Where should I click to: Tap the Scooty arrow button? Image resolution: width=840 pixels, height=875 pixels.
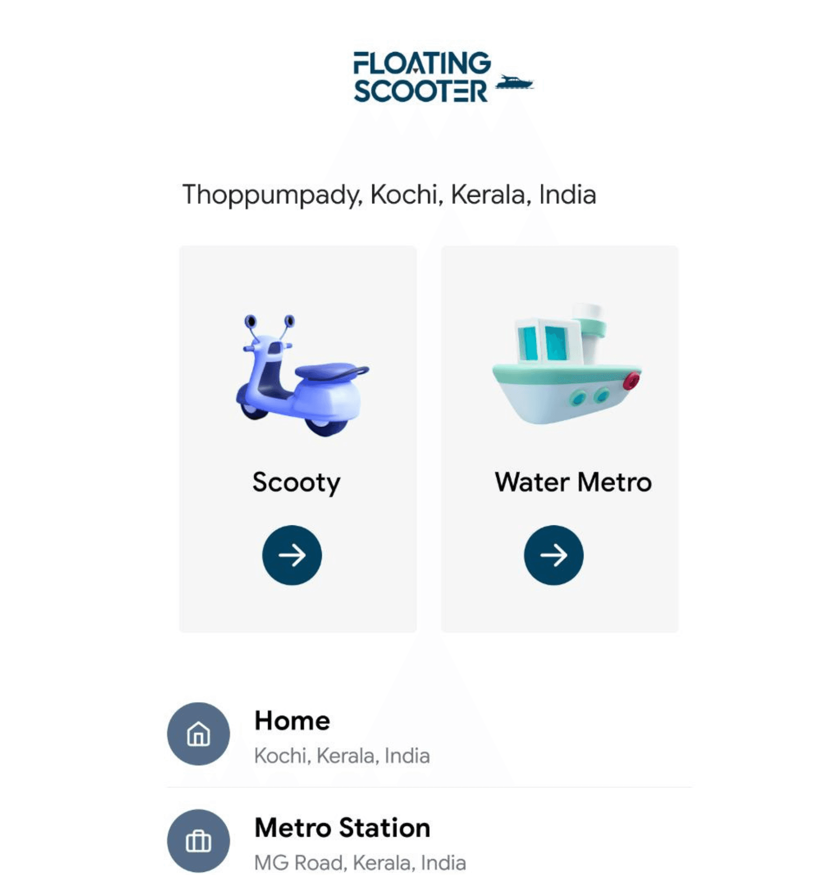tap(291, 555)
